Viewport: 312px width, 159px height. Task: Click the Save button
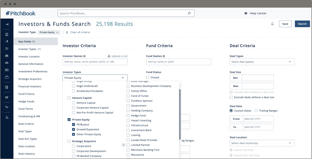point(285,24)
